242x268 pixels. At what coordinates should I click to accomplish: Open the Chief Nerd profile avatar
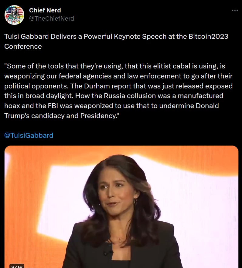pyautogui.click(x=14, y=15)
